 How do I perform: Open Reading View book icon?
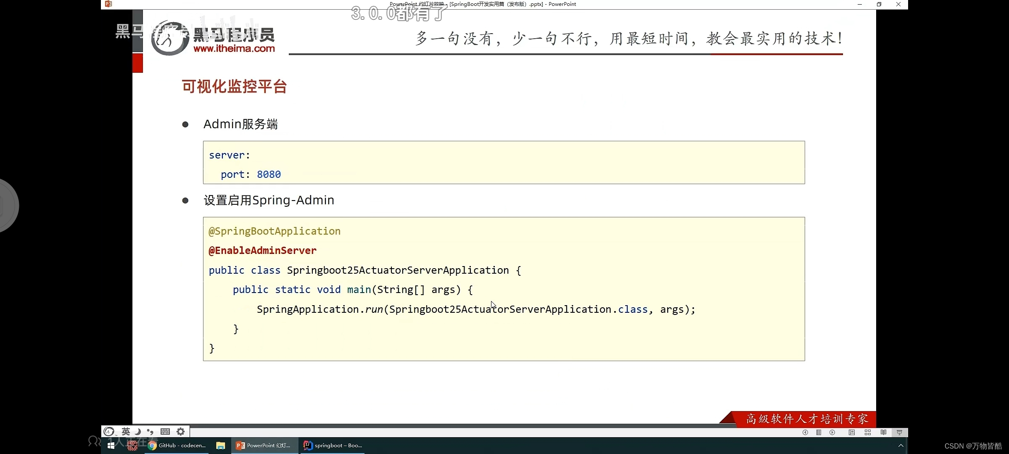click(x=883, y=432)
